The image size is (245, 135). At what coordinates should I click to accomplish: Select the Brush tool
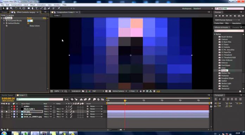(42, 8)
